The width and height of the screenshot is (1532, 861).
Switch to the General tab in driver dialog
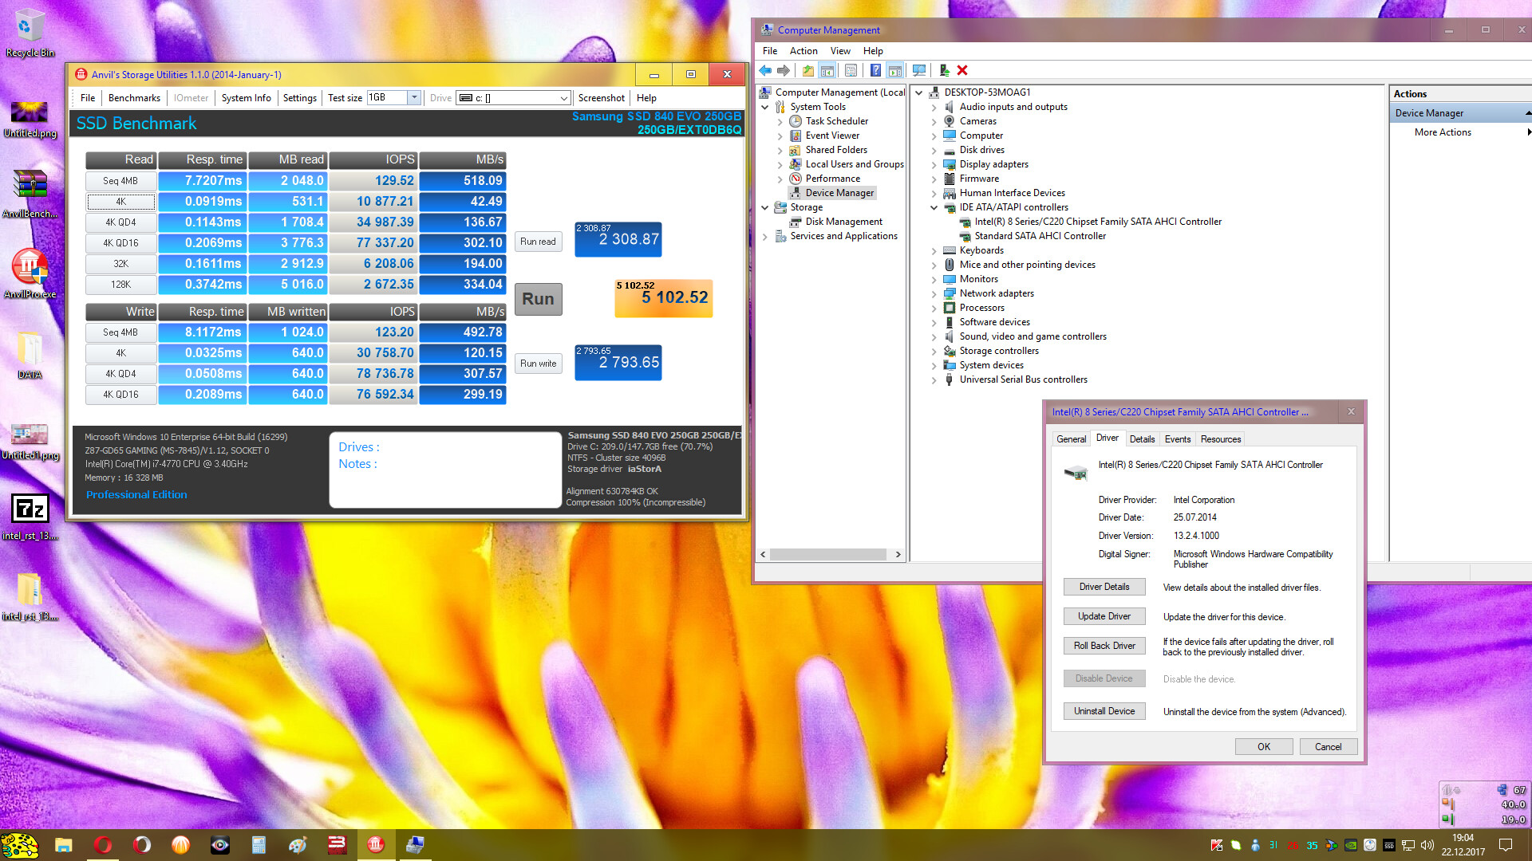(1071, 439)
